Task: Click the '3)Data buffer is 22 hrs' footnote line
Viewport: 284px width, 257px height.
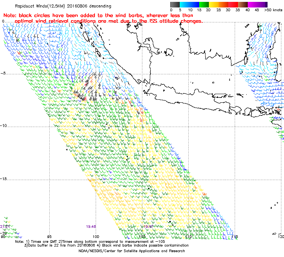Action: tap(106, 245)
